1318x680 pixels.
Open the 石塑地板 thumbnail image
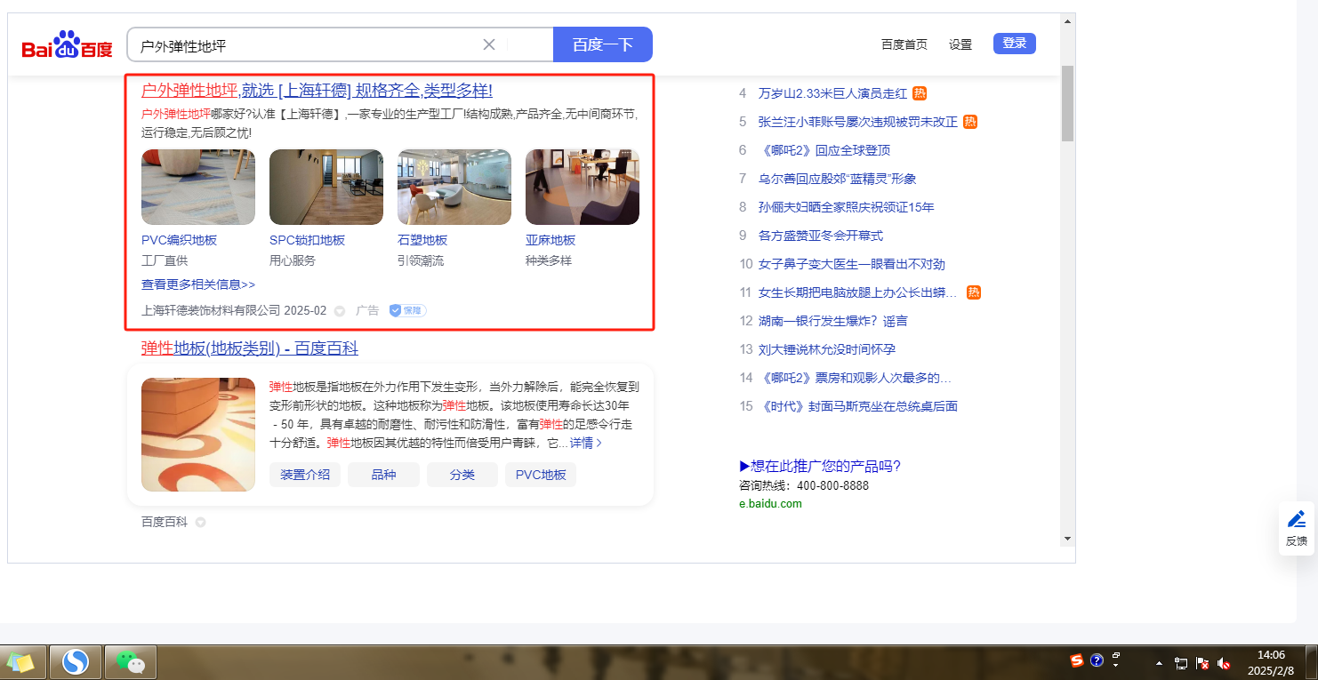click(454, 187)
